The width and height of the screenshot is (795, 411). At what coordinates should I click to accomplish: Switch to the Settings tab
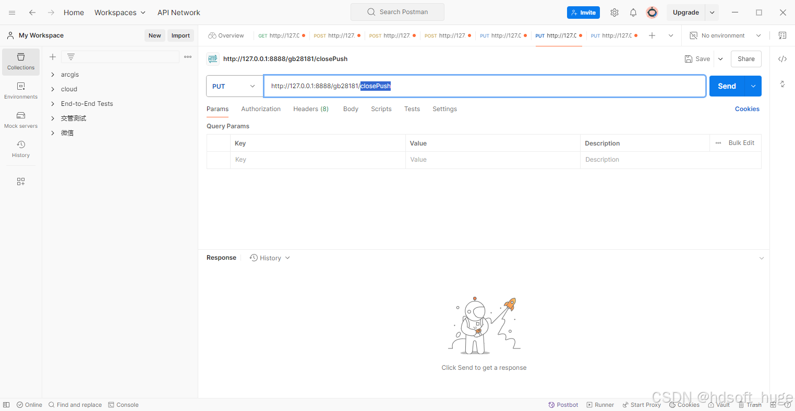444,109
